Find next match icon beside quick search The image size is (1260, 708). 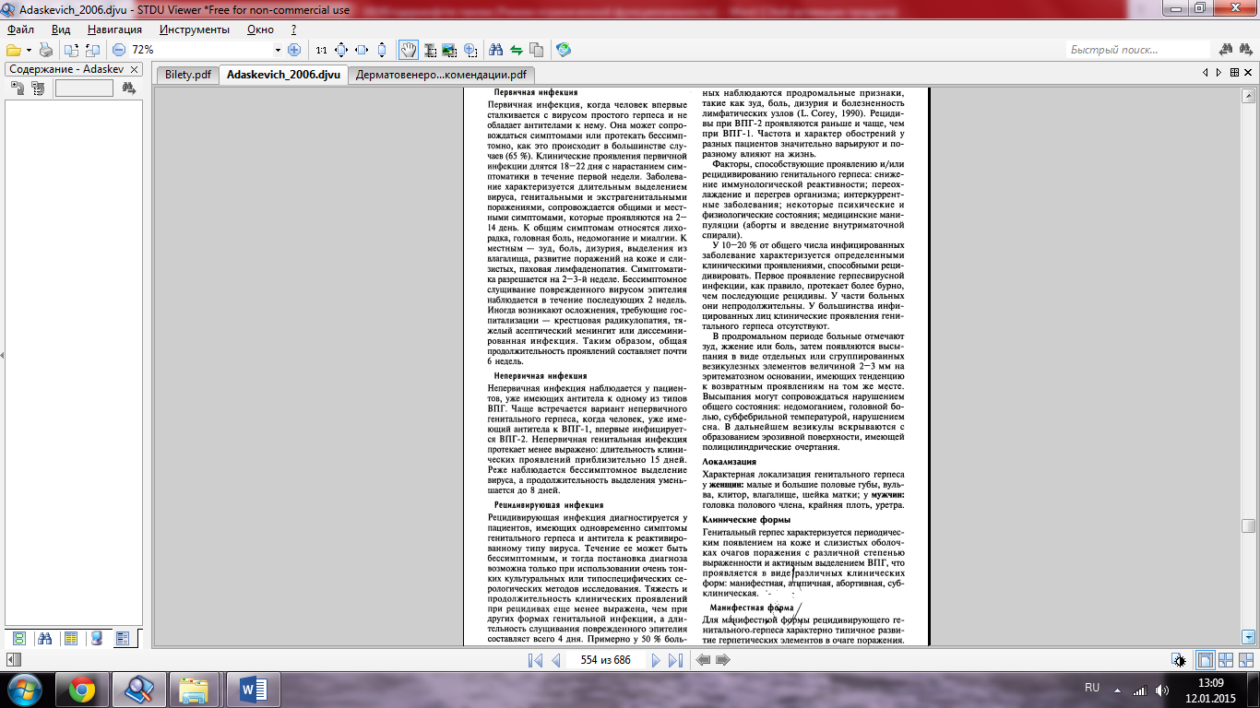tap(1247, 50)
